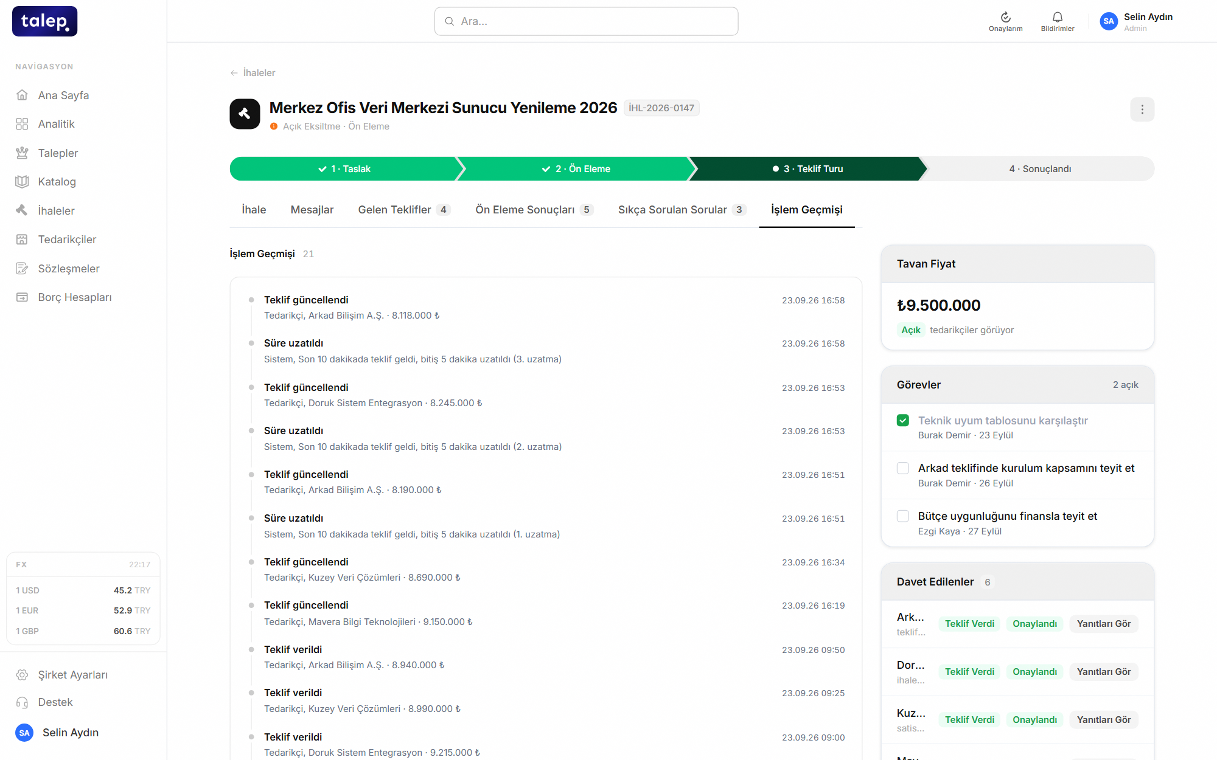Click the Borç Hesapları card icon
This screenshot has width=1217, height=760.
pyautogui.click(x=22, y=297)
